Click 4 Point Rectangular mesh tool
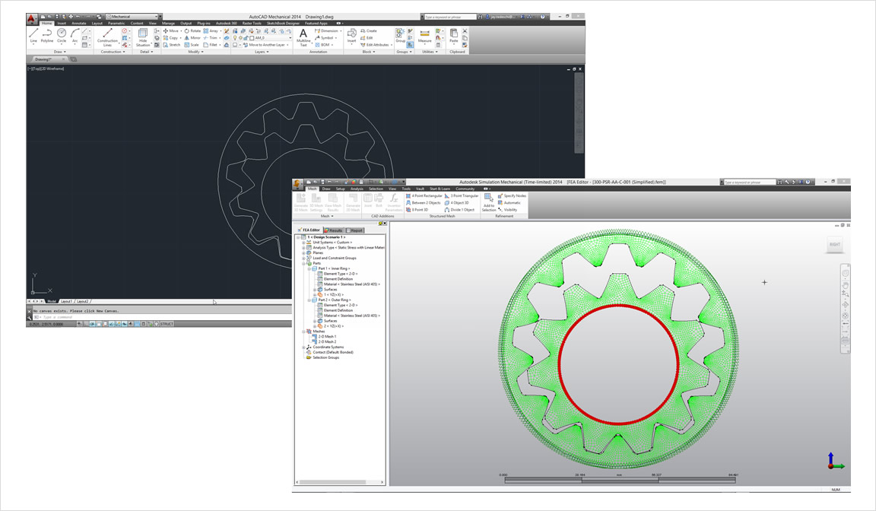Screen dimensions: 876x511 click(x=424, y=196)
